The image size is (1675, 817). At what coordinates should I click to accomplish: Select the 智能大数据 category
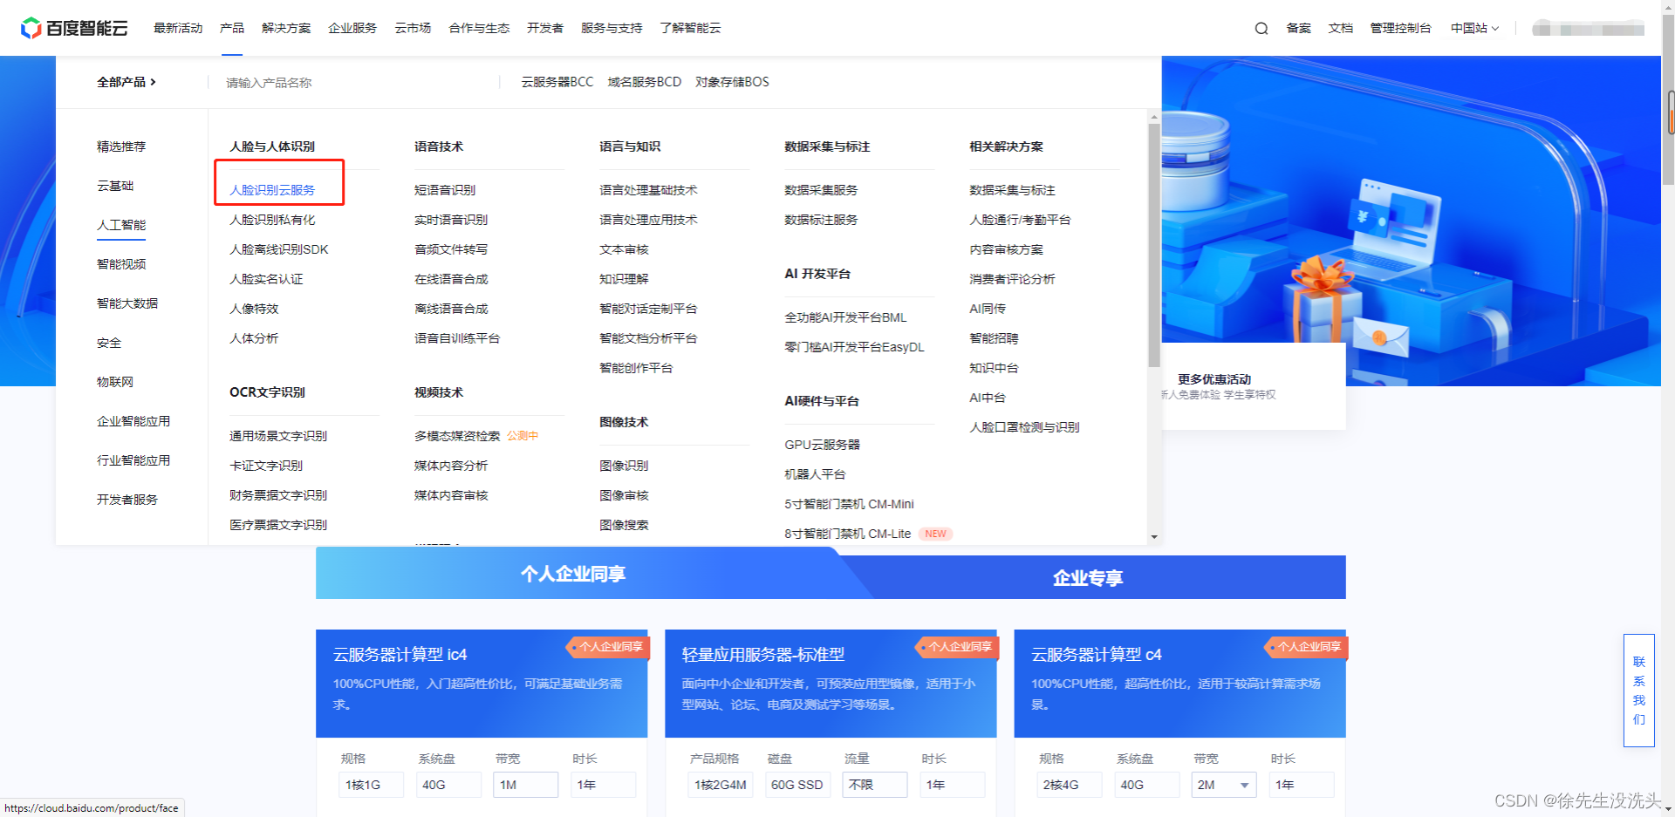(x=127, y=303)
